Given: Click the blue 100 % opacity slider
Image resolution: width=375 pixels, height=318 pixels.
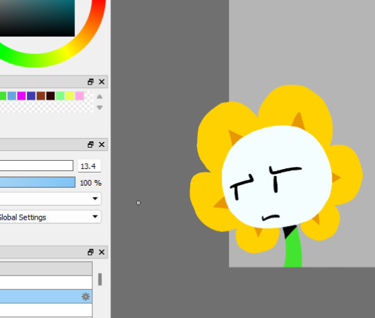Looking at the screenshot, I should pyautogui.click(x=37, y=182).
